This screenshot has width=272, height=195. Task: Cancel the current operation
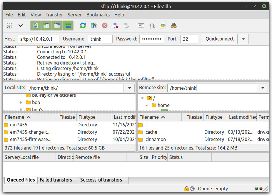coord(104,26)
